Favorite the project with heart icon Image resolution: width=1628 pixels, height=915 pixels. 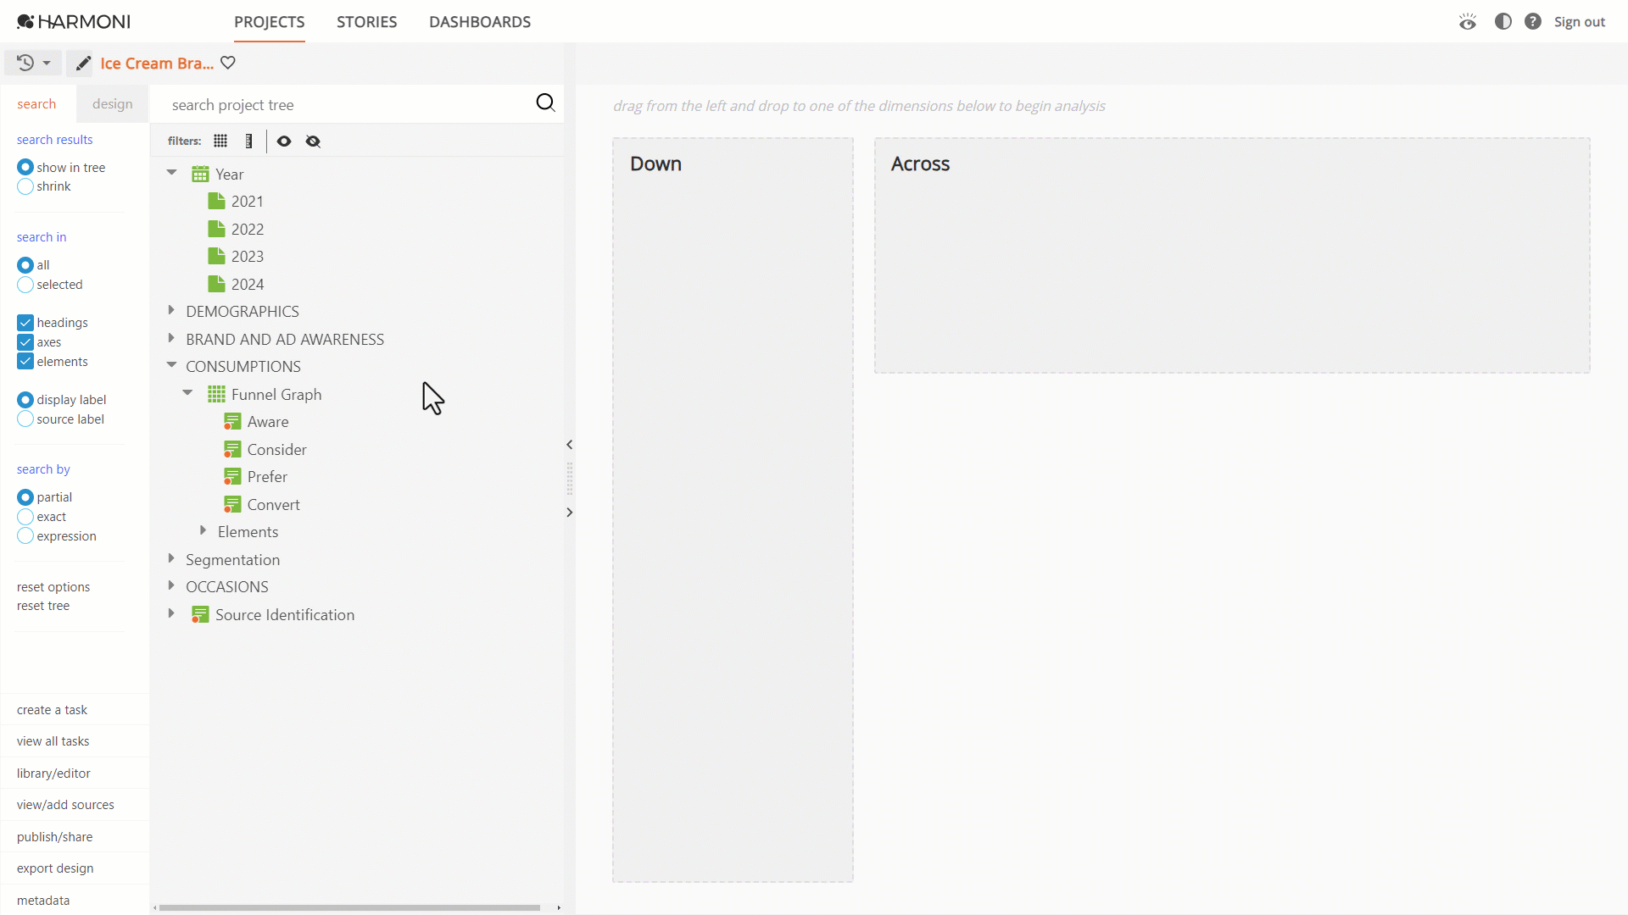coord(228,63)
